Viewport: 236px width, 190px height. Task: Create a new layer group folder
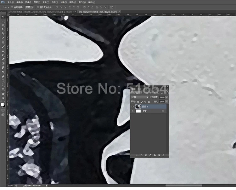click(155, 155)
